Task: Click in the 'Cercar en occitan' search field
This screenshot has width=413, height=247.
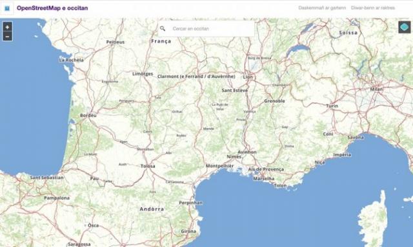Action: click(206, 28)
